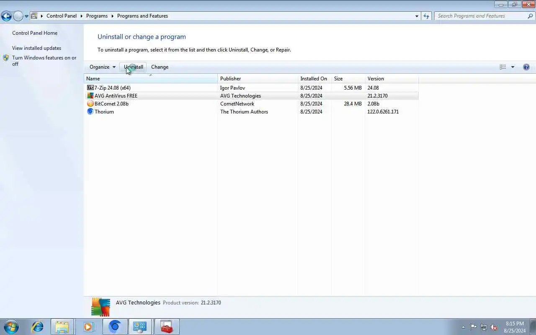Select the BitComet 2.08b row
This screenshot has height=335, width=536.
tap(251, 103)
